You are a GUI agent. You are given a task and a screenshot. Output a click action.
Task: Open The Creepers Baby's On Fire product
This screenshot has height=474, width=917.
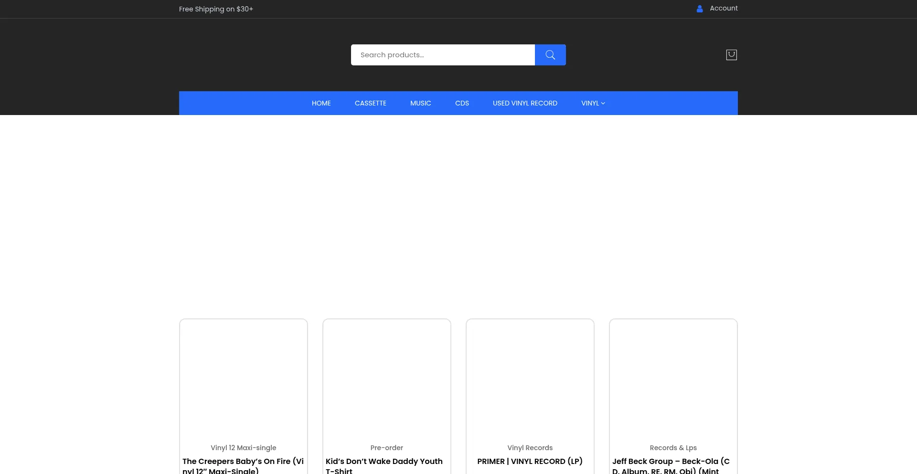coord(243,465)
